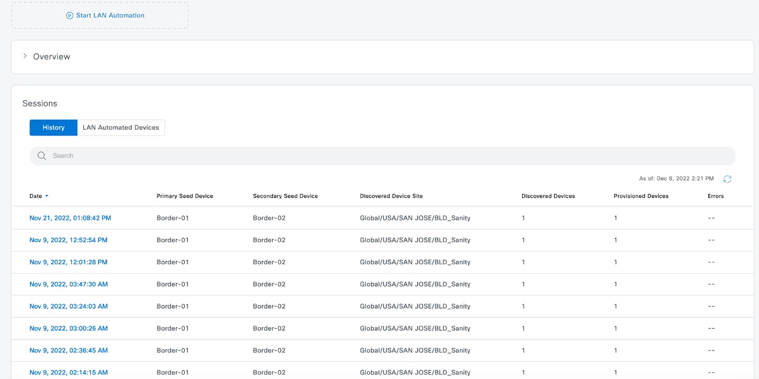Click Border-02 in the 02:36:45 AM row

[269, 350]
